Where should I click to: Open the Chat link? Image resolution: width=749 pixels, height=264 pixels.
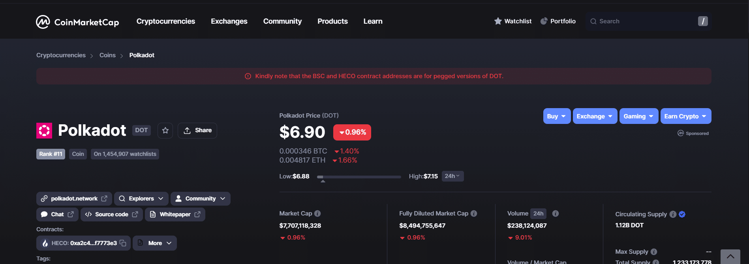click(x=57, y=214)
